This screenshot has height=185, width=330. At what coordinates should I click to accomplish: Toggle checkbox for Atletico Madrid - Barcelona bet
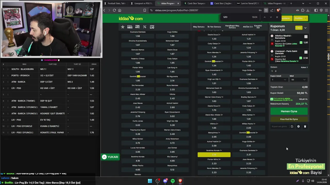coord(306,37)
